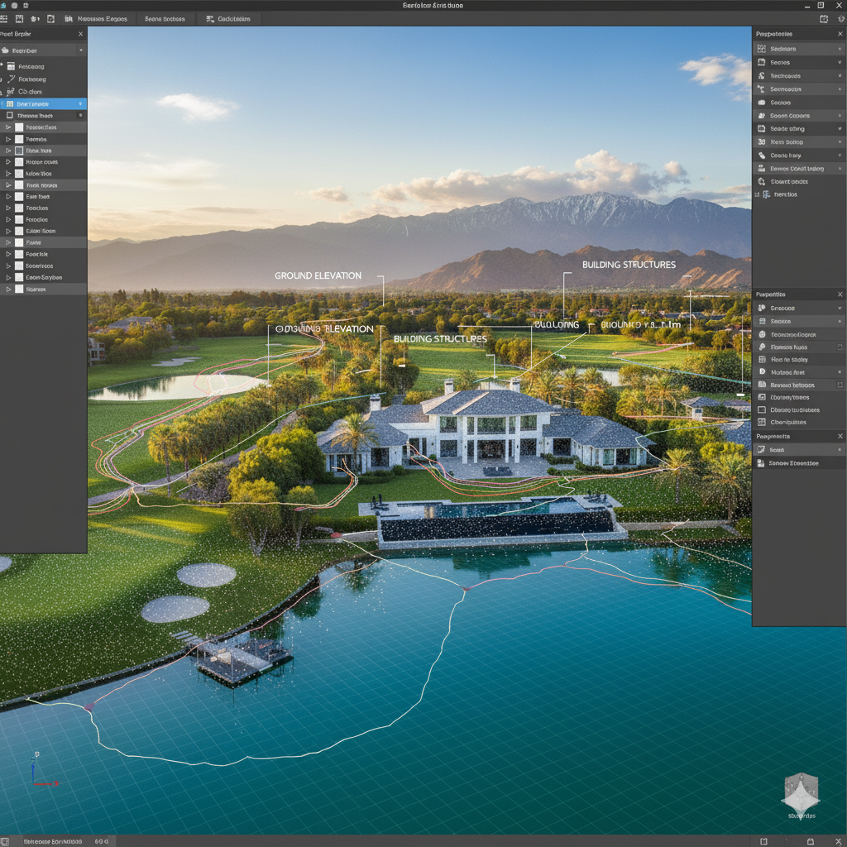Expand the first tree item below 'Thinene lhoes'
Screen dimensions: 847x847
click(x=8, y=127)
